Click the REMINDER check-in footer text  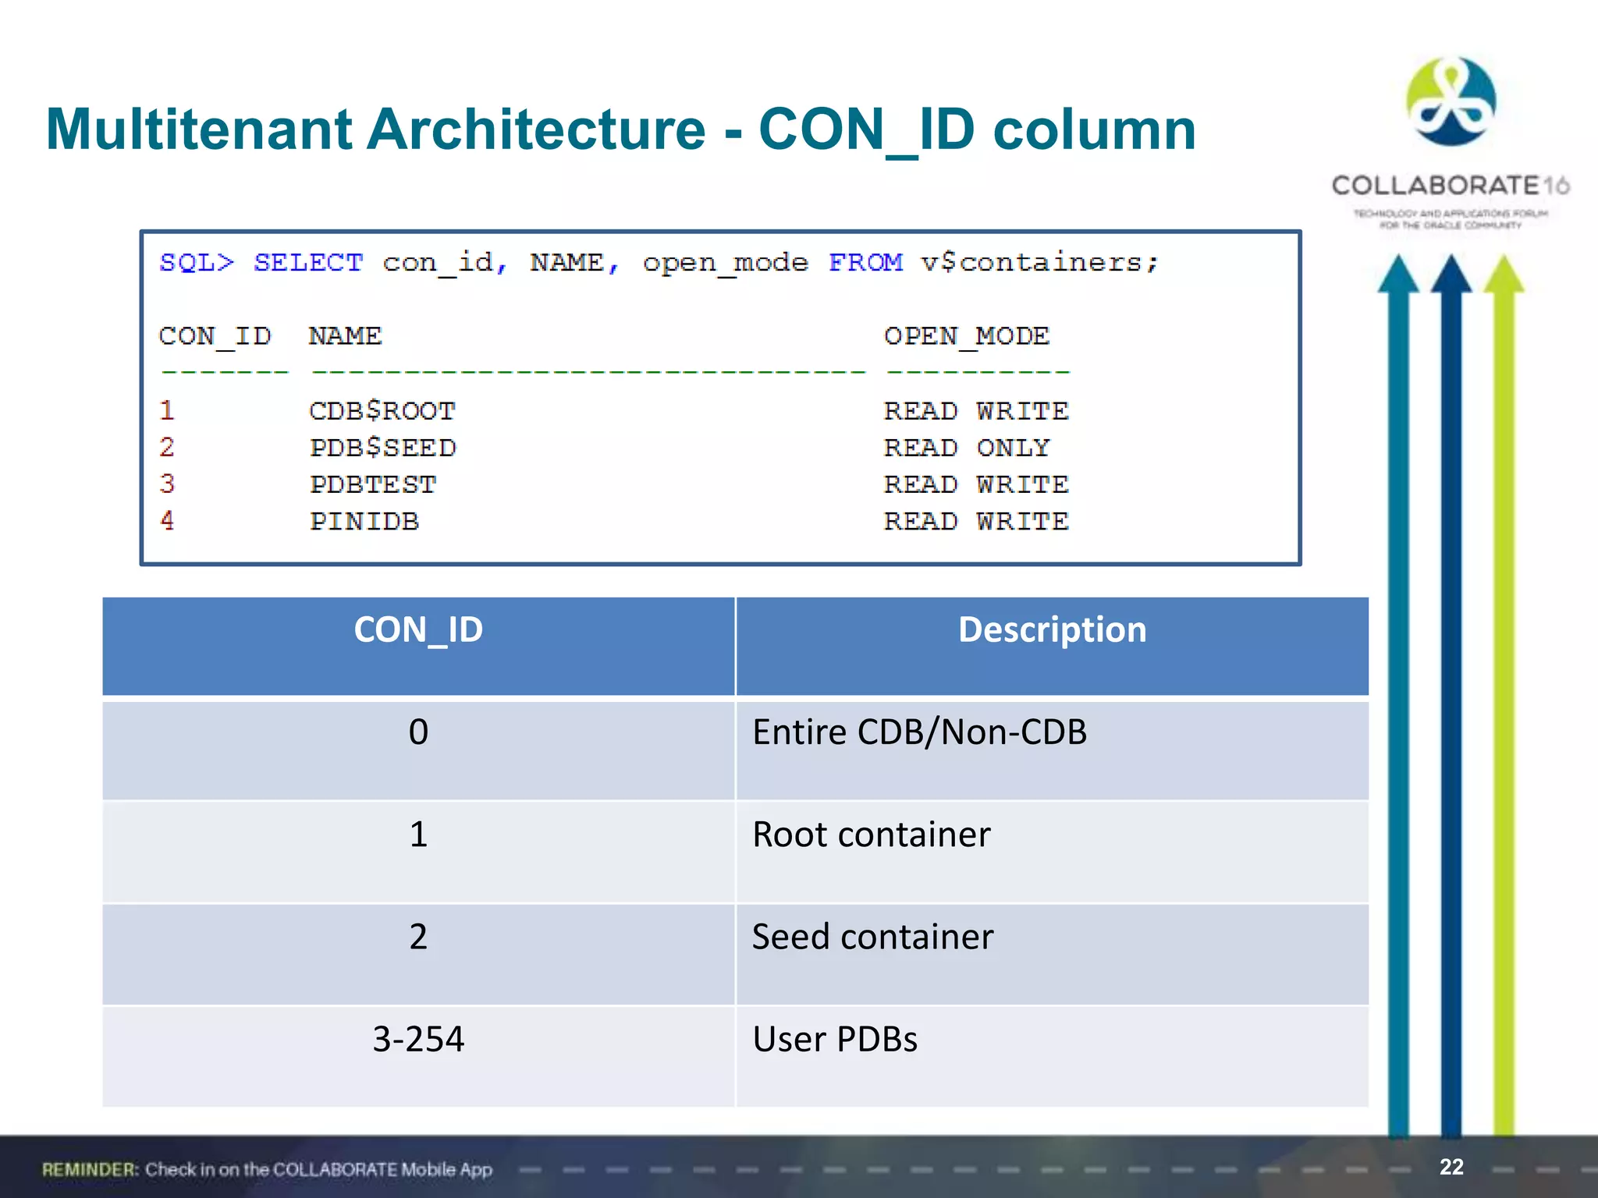tap(267, 1169)
